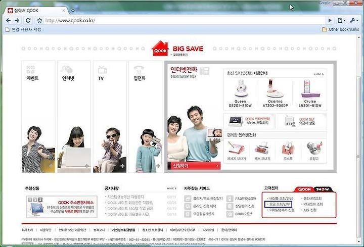Open 개인정보취급방침 footer link
364x247 pixels.
pyautogui.click(x=123, y=230)
